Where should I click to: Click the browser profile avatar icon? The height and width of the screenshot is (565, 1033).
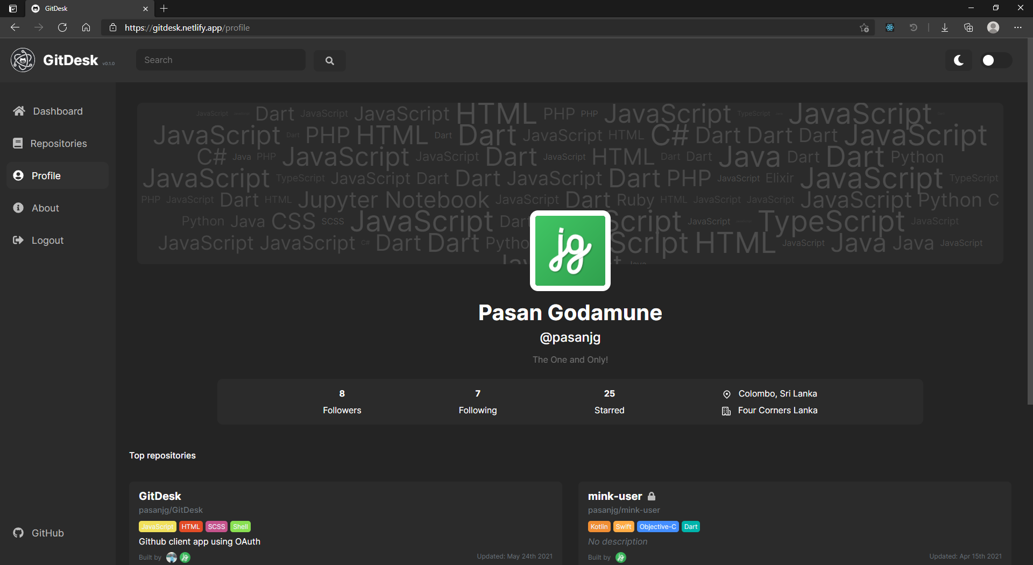click(993, 27)
